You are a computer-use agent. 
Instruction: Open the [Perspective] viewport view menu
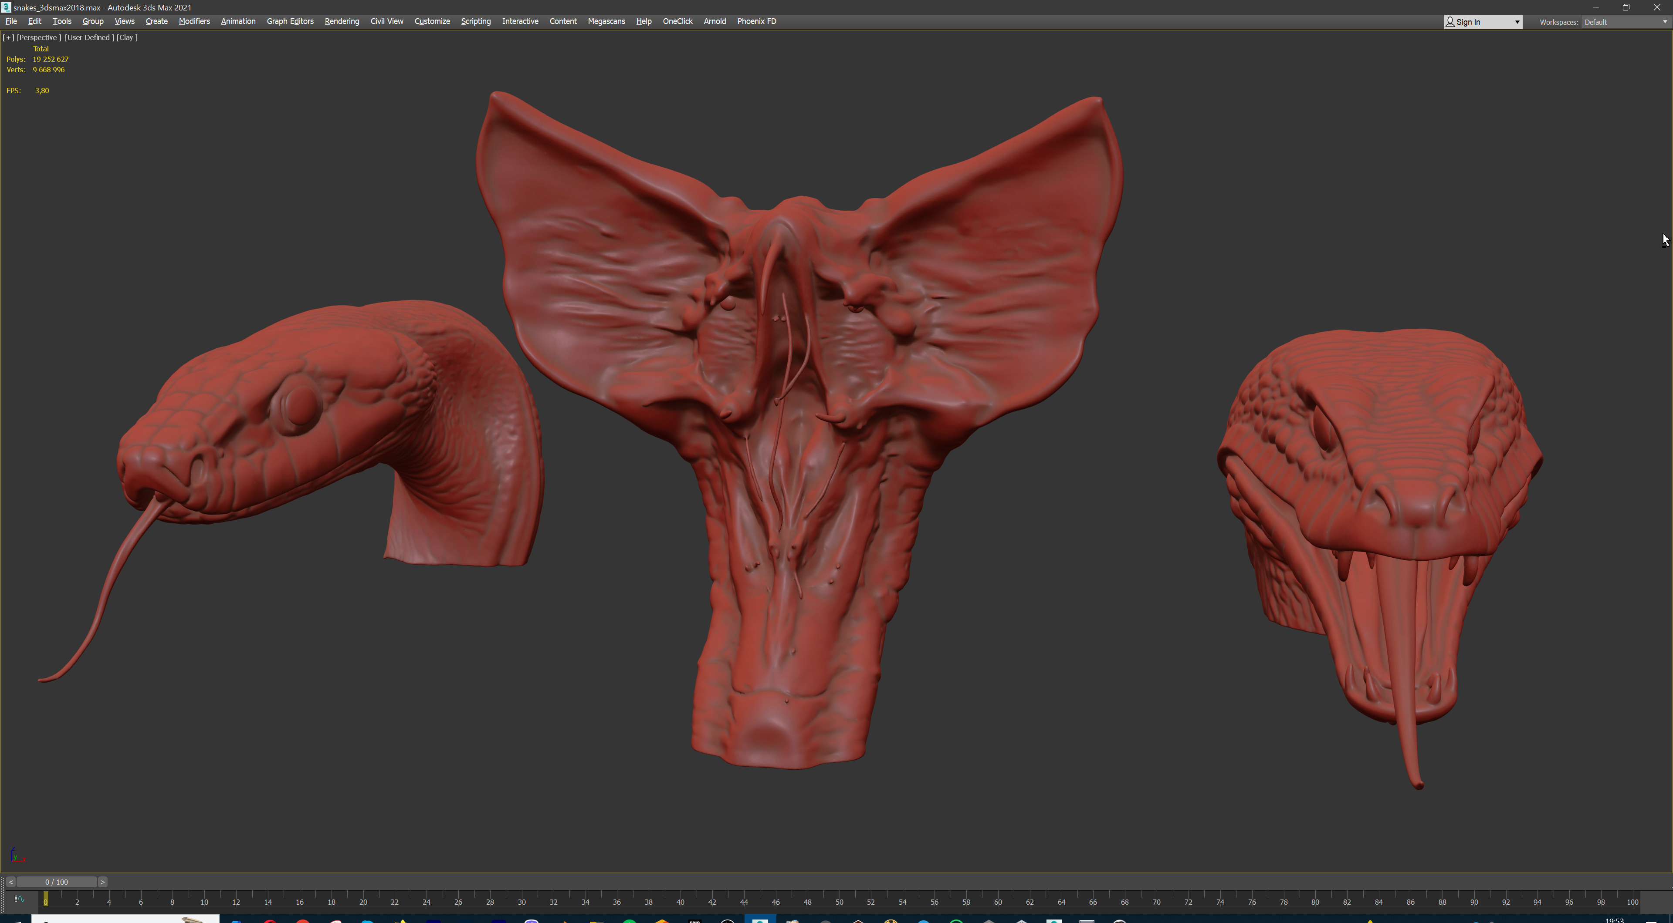[38, 37]
